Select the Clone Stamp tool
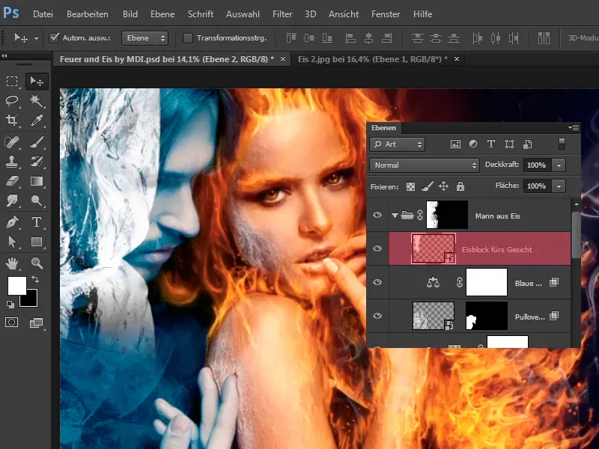The image size is (599, 449). [x=12, y=162]
